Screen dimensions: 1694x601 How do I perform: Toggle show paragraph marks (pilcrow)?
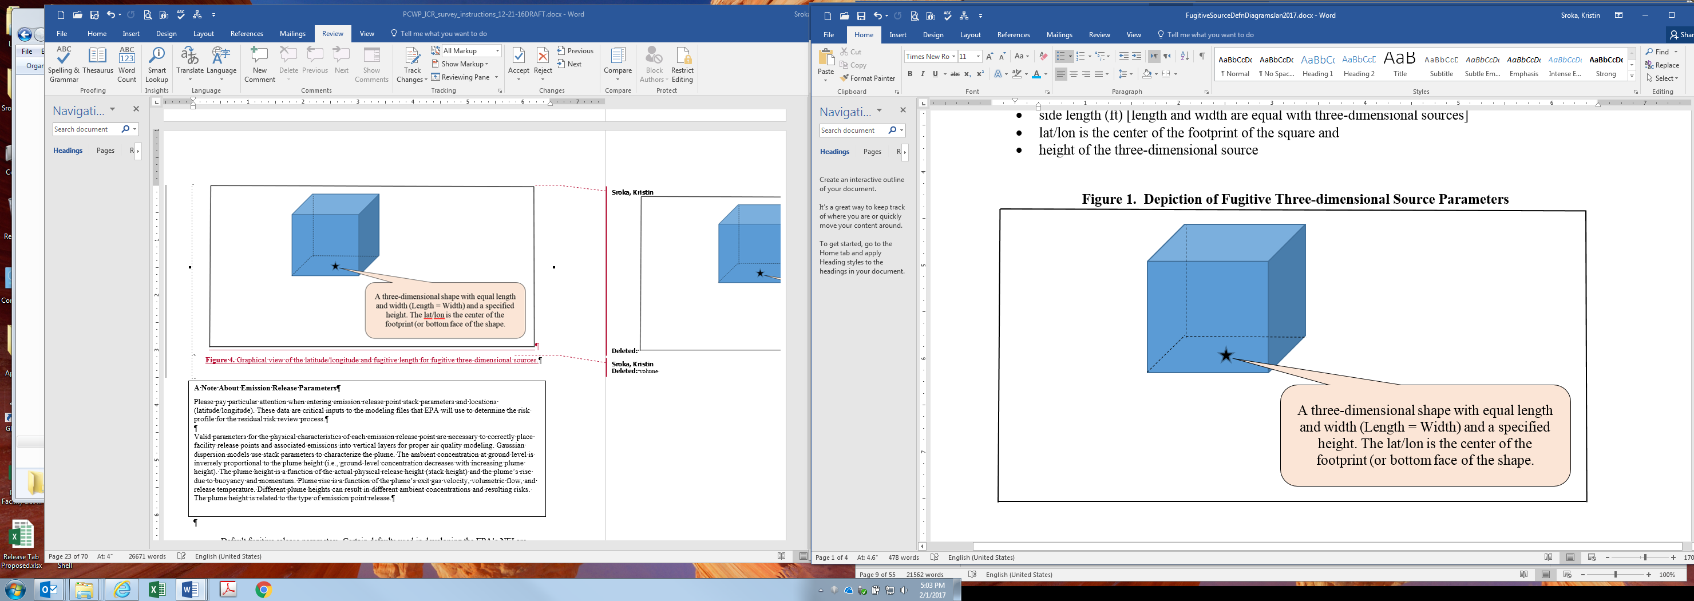pyautogui.click(x=1202, y=57)
